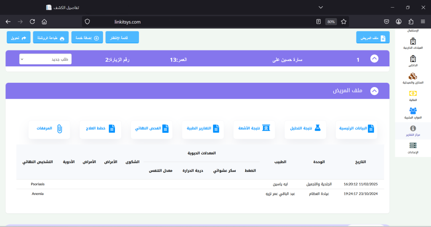Click the تحويل transfer button
The height and width of the screenshot is (227, 431).
tap(19, 38)
